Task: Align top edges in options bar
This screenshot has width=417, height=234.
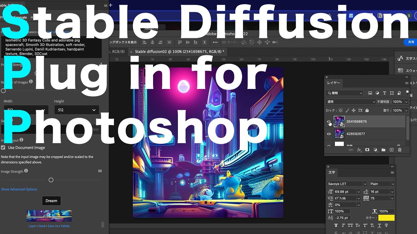Action: click(180, 42)
